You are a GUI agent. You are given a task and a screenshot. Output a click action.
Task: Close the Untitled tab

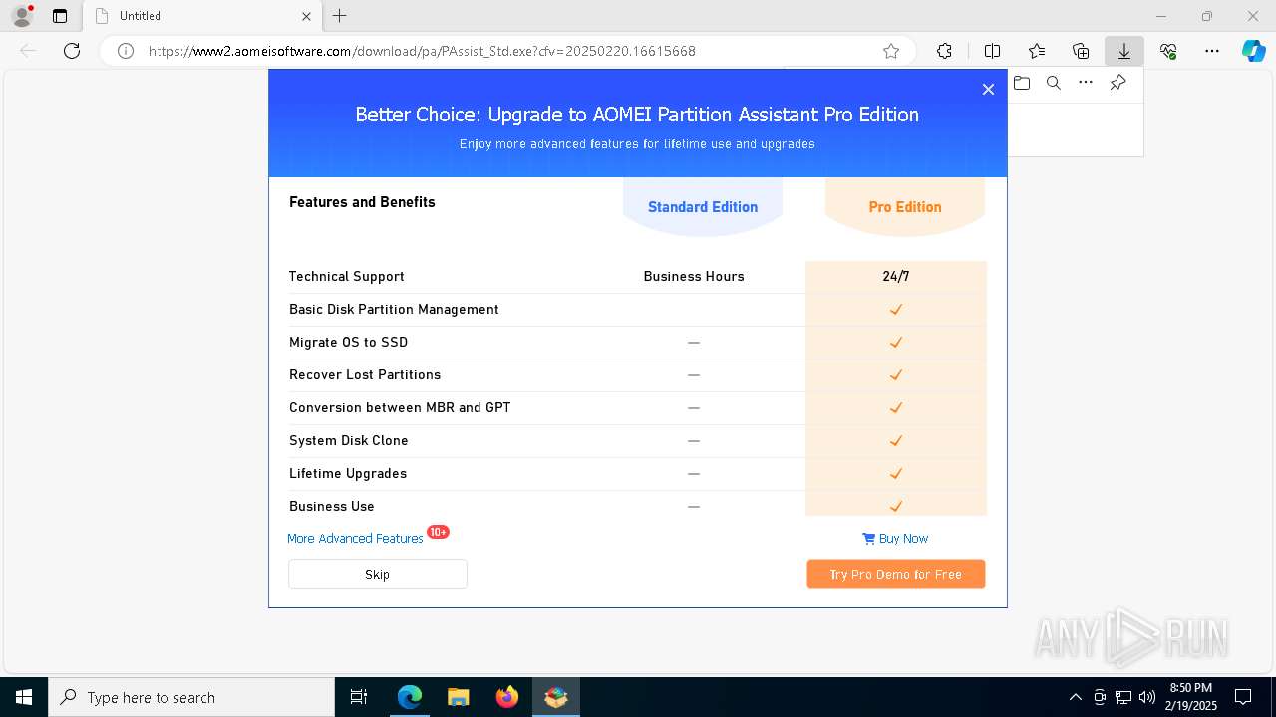coord(306,16)
